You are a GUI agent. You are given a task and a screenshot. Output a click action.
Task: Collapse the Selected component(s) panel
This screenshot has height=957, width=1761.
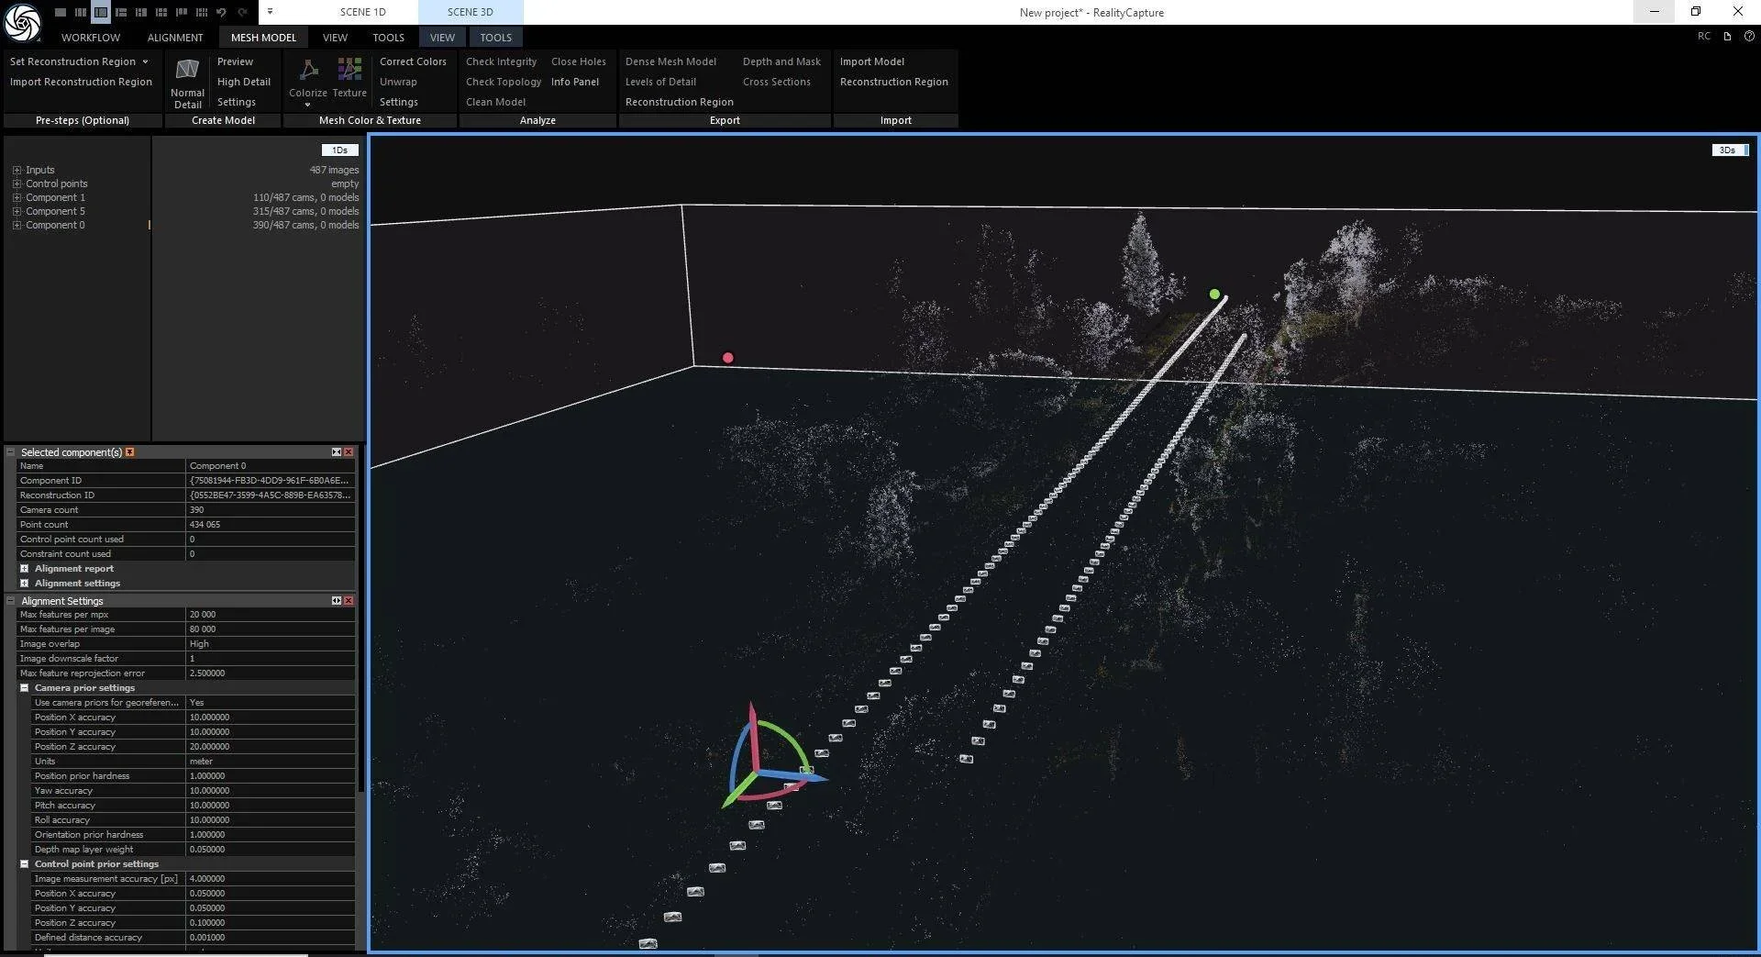point(11,452)
